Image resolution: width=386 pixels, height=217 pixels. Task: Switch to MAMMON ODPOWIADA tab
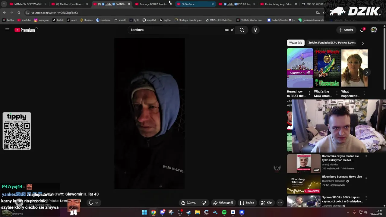coord(28,4)
